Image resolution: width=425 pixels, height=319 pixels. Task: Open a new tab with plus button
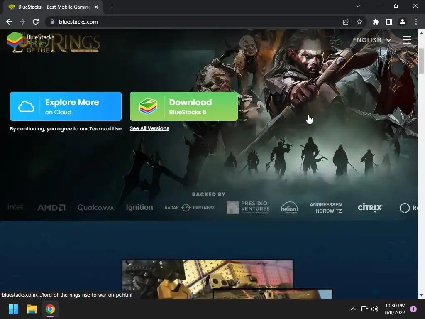click(x=112, y=7)
